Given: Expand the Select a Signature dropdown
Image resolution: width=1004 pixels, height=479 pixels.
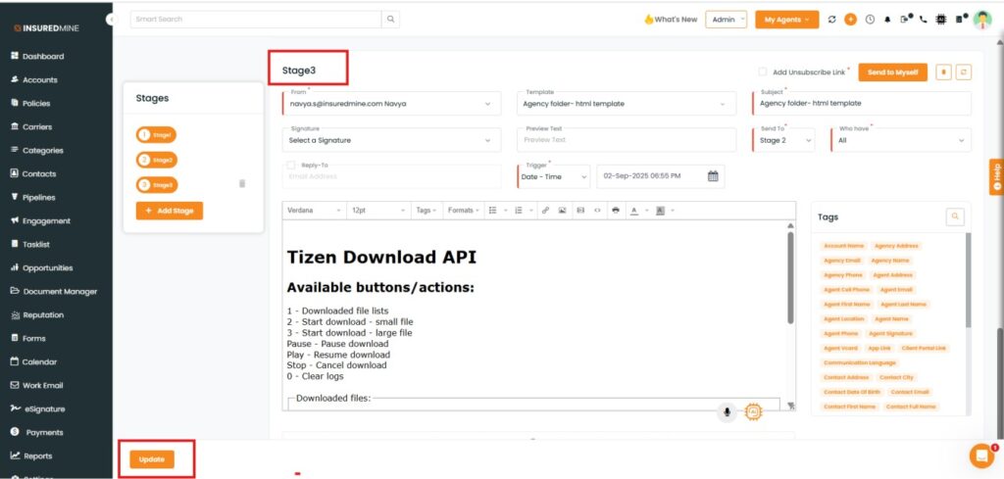Looking at the screenshot, I should [391, 140].
